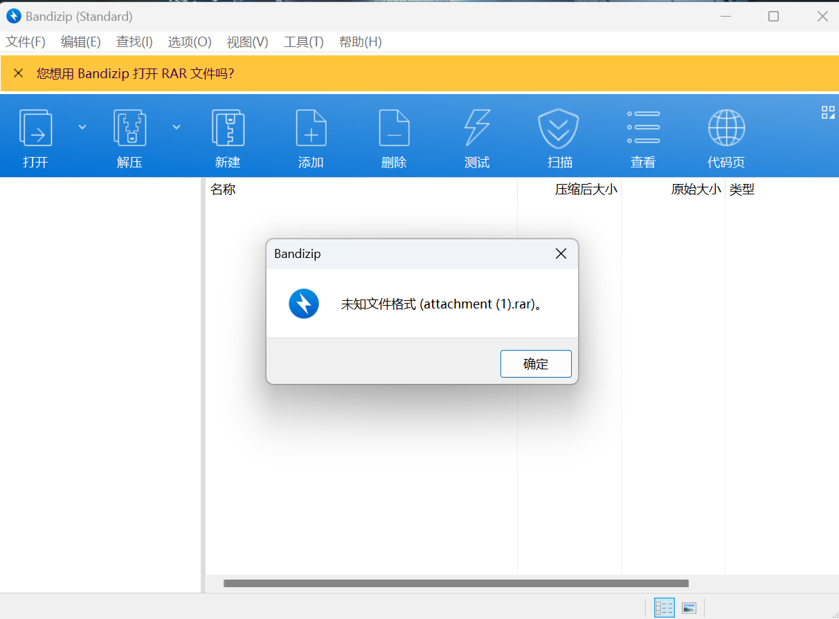Click the error text 未知文件格式 (attachment (1).rar)
Image resolution: width=839 pixels, height=619 pixels.
(441, 304)
